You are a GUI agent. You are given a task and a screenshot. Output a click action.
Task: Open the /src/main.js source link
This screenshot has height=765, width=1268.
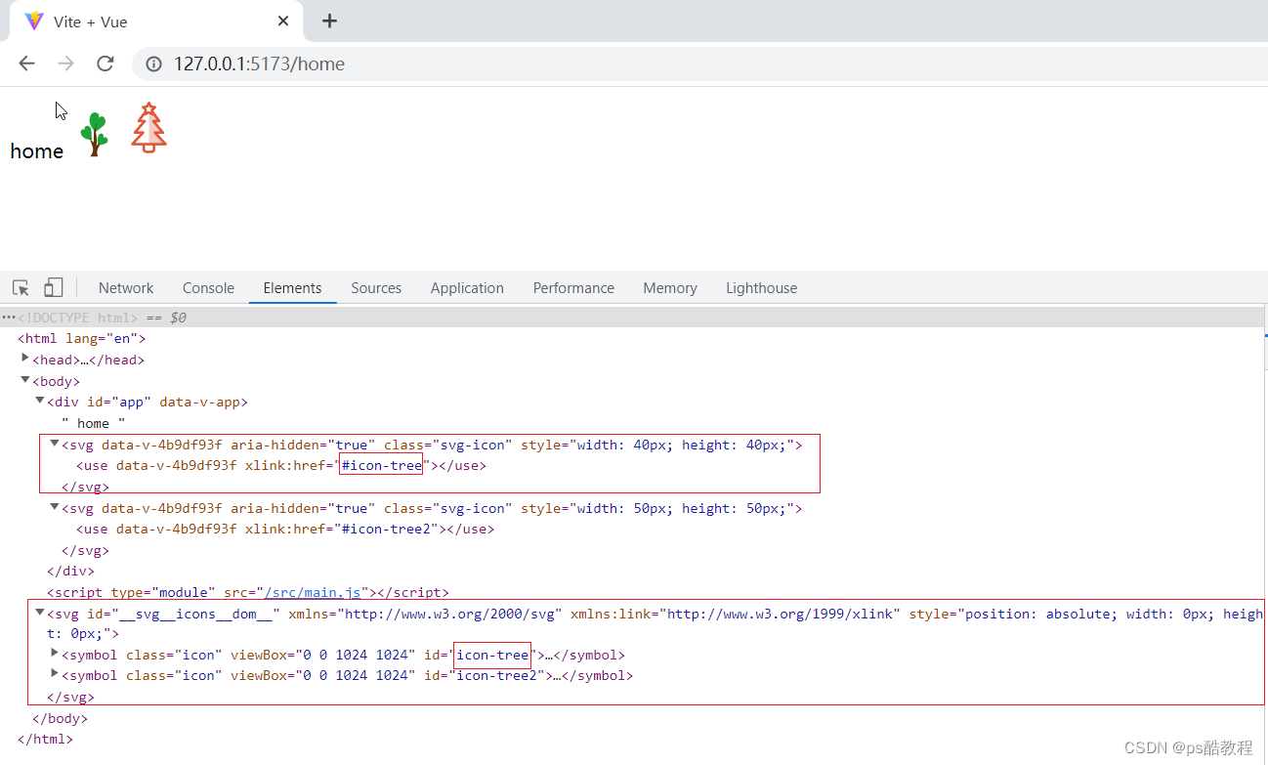click(317, 591)
